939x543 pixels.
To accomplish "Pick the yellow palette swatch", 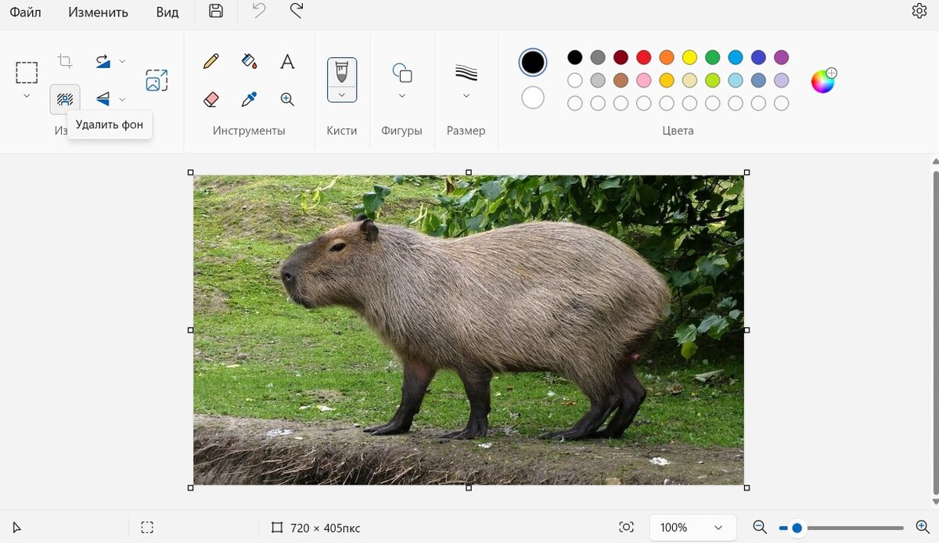I will (689, 57).
